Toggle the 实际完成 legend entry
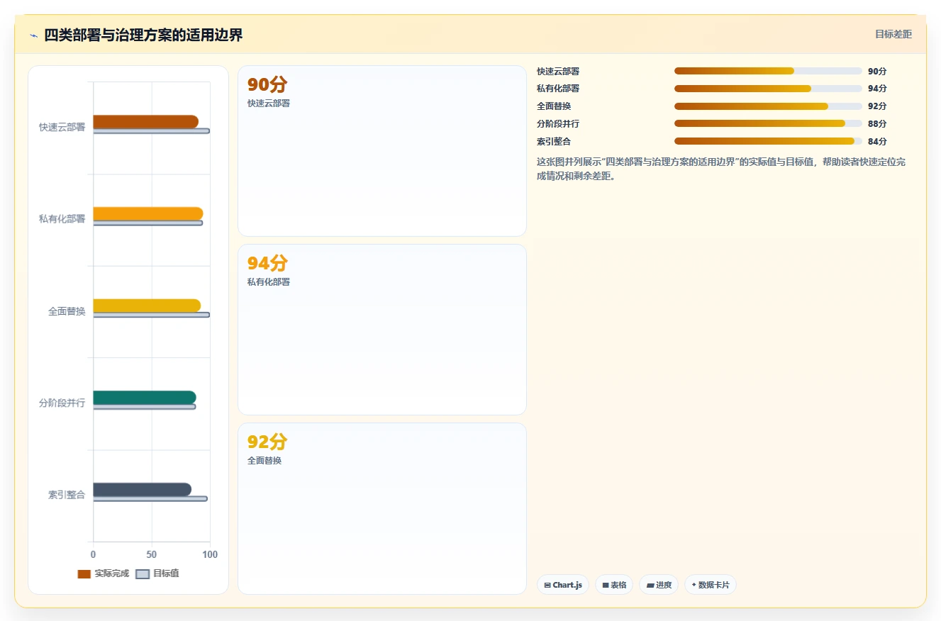Screen dimensions: 941x621 click(104, 574)
